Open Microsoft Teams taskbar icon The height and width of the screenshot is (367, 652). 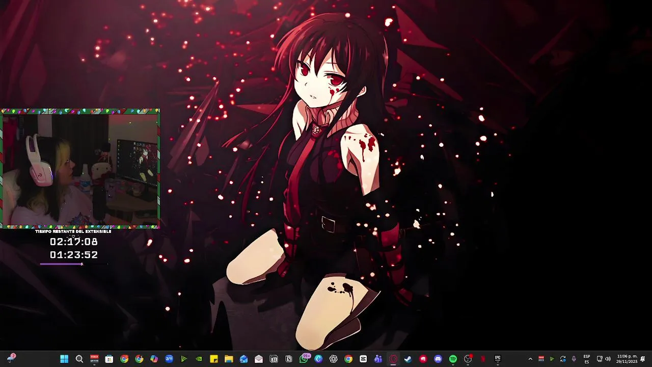click(x=378, y=359)
